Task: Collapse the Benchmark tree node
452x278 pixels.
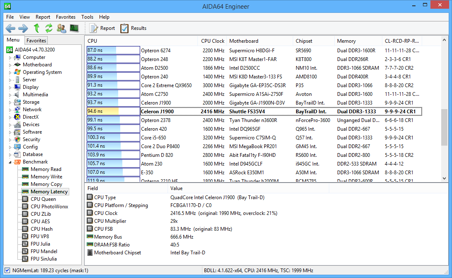Action: coord(10,162)
